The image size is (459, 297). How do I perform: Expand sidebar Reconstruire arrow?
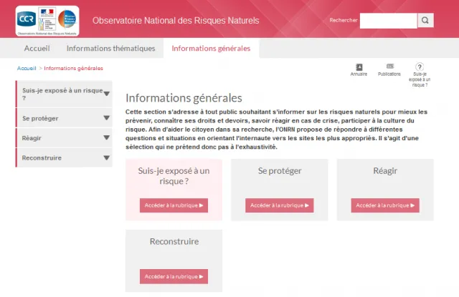point(107,157)
